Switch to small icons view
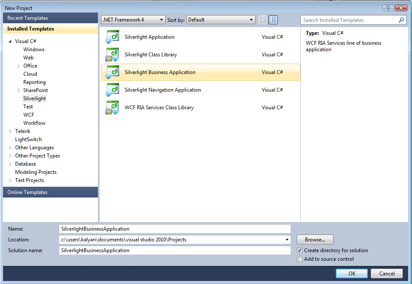The image size is (412, 284). [262, 20]
